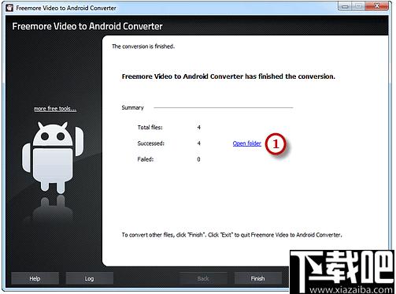Viewport: 396px width, 294px height.
Task: Click the Failed count value 0
Action: pos(198,159)
